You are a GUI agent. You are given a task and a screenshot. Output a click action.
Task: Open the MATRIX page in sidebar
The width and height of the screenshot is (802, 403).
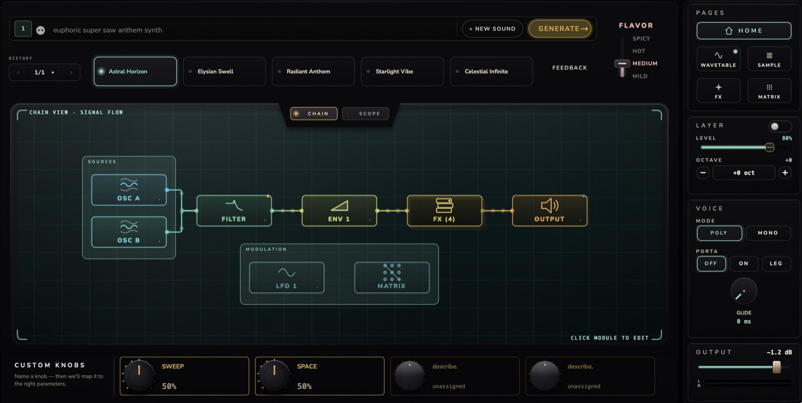[769, 91]
